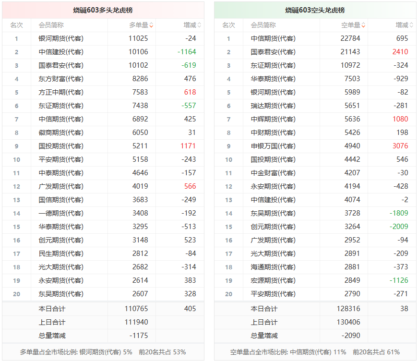Select 瑞达期货(代客) row
Viewport: 418px width, 362px height.
315,106
